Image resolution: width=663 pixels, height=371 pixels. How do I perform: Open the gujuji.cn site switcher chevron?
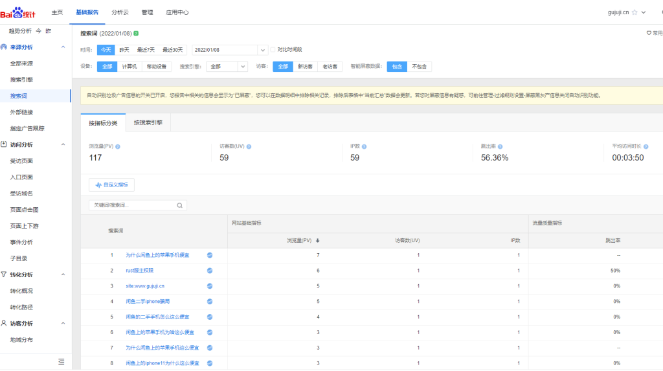point(644,12)
